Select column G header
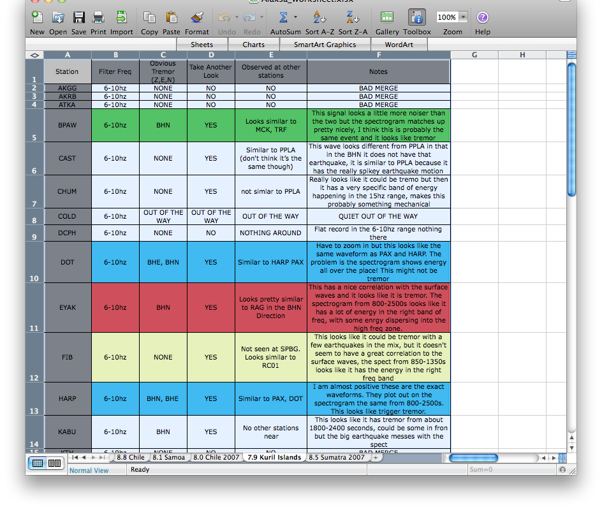The image size is (602, 510). tap(474, 55)
